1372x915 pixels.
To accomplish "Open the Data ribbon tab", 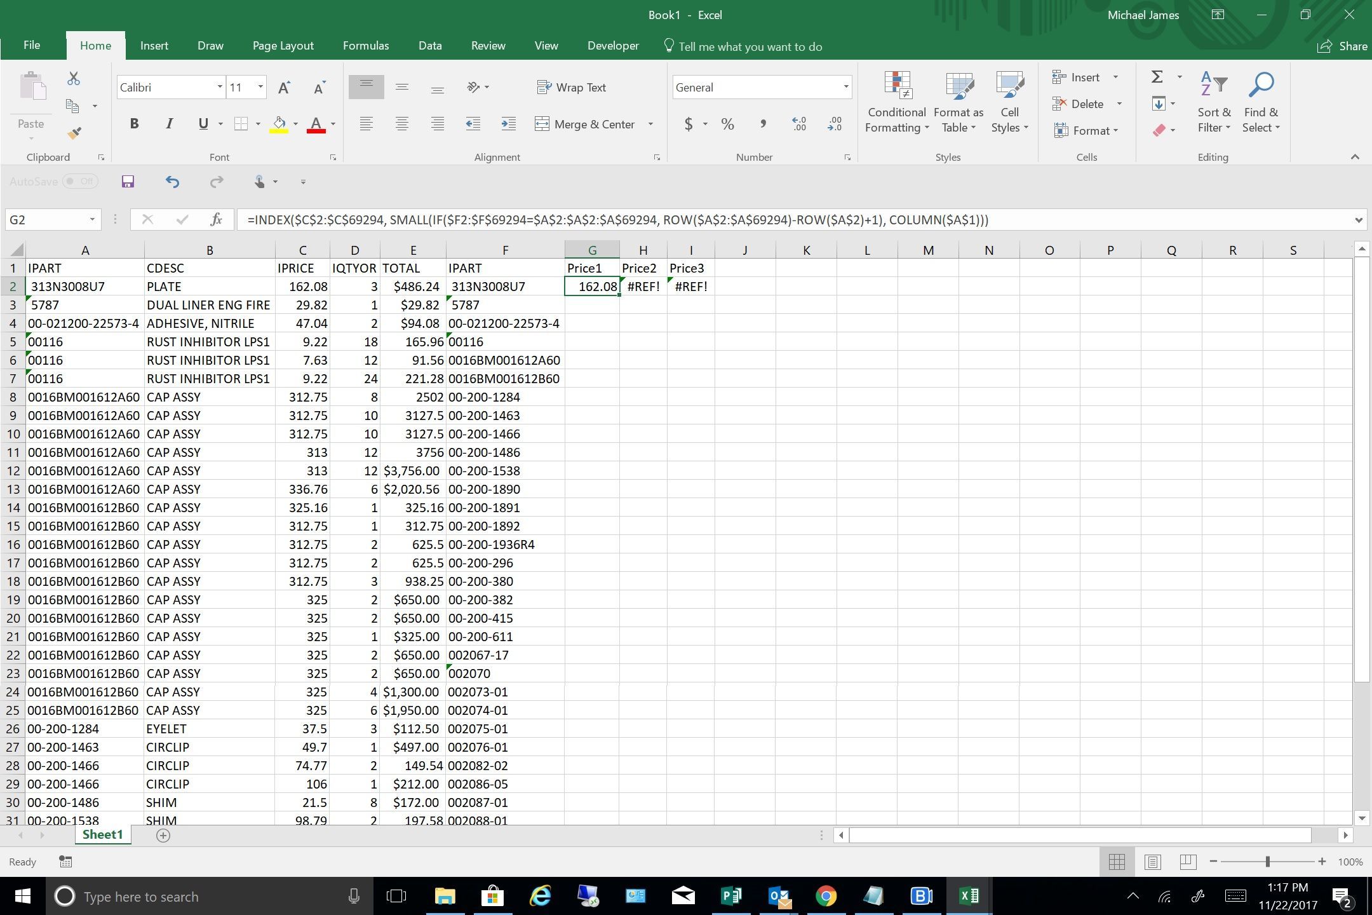I will click(x=430, y=45).
